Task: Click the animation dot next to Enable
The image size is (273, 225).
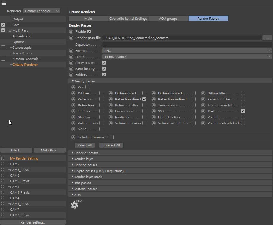Action: coord(71,32)
